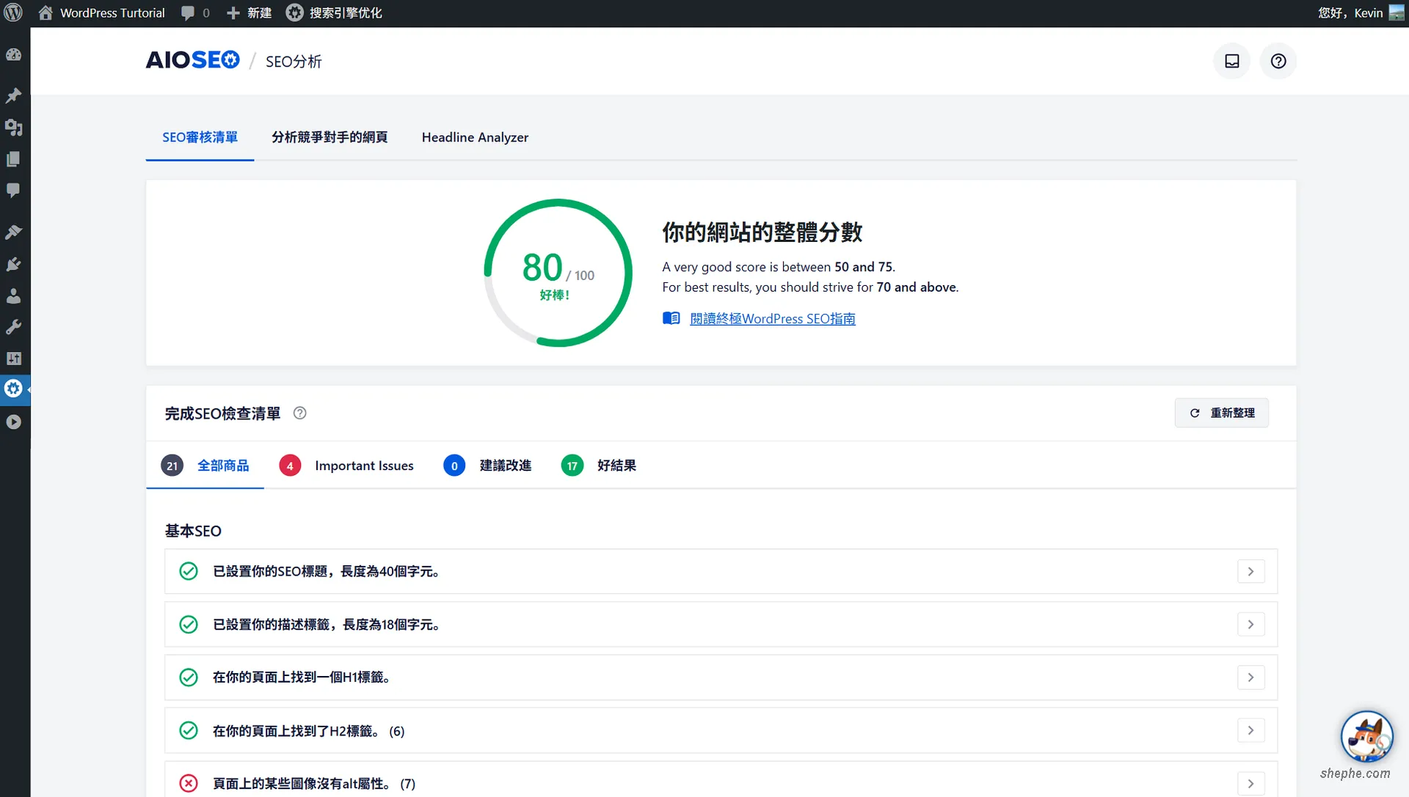1409x797 pixels.
Task: Select the Posts pin icon in sidebar
Action: point(14,96)
